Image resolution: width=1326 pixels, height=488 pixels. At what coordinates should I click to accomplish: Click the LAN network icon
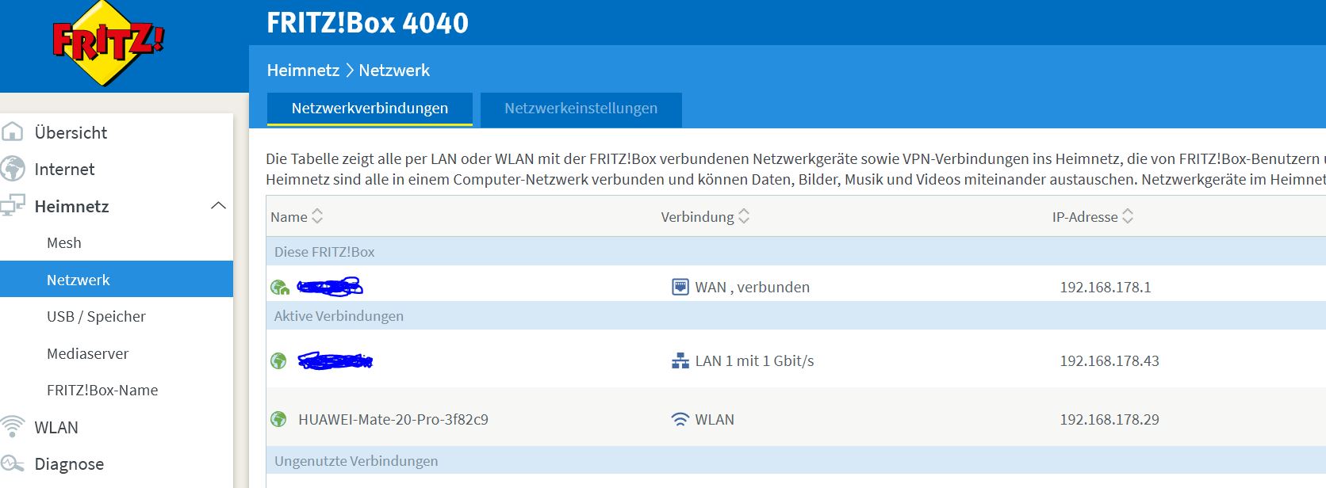click(680, 361)
